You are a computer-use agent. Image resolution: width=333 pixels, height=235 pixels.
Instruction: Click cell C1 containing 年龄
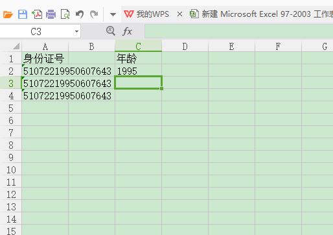pyautogui.click(x=138, y=58)
